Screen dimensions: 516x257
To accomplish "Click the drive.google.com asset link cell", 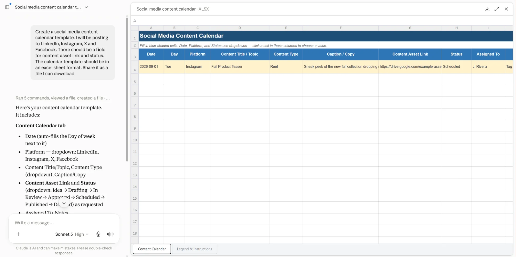I will (410, 67).
